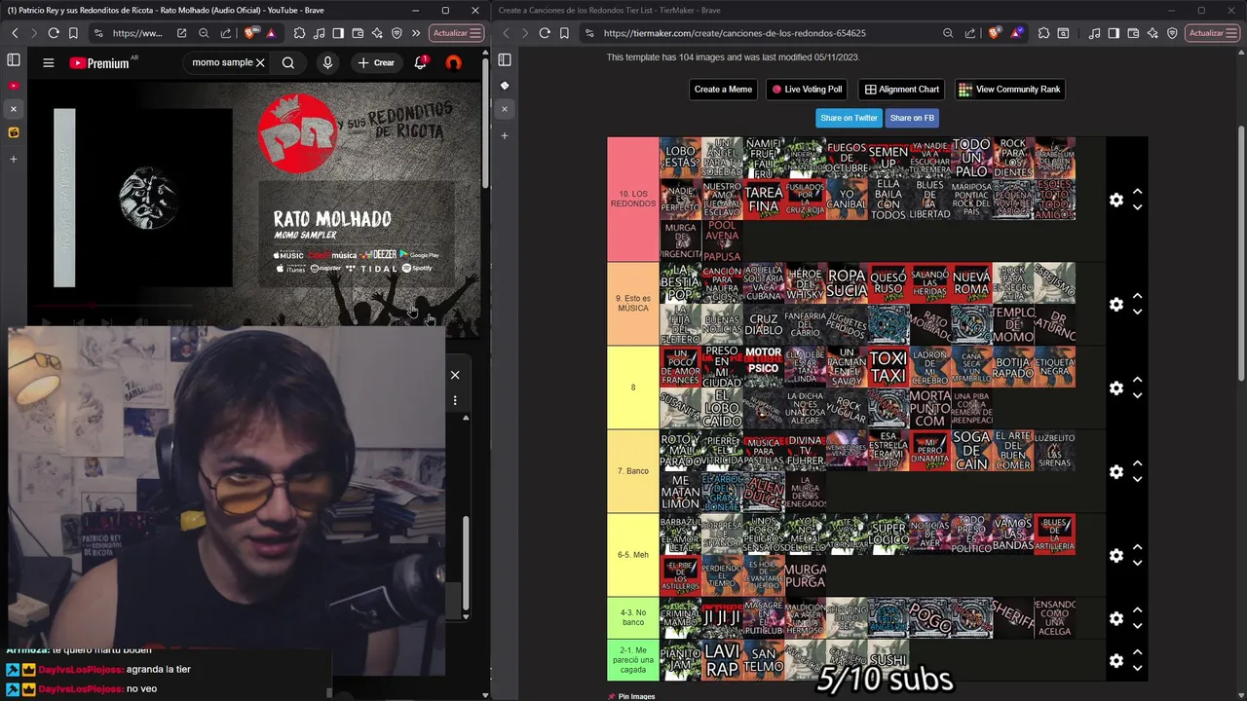Click 'TOXI TAXI' song tile
The width and height of the screenshot is (1247, 701).
point(888,367)
